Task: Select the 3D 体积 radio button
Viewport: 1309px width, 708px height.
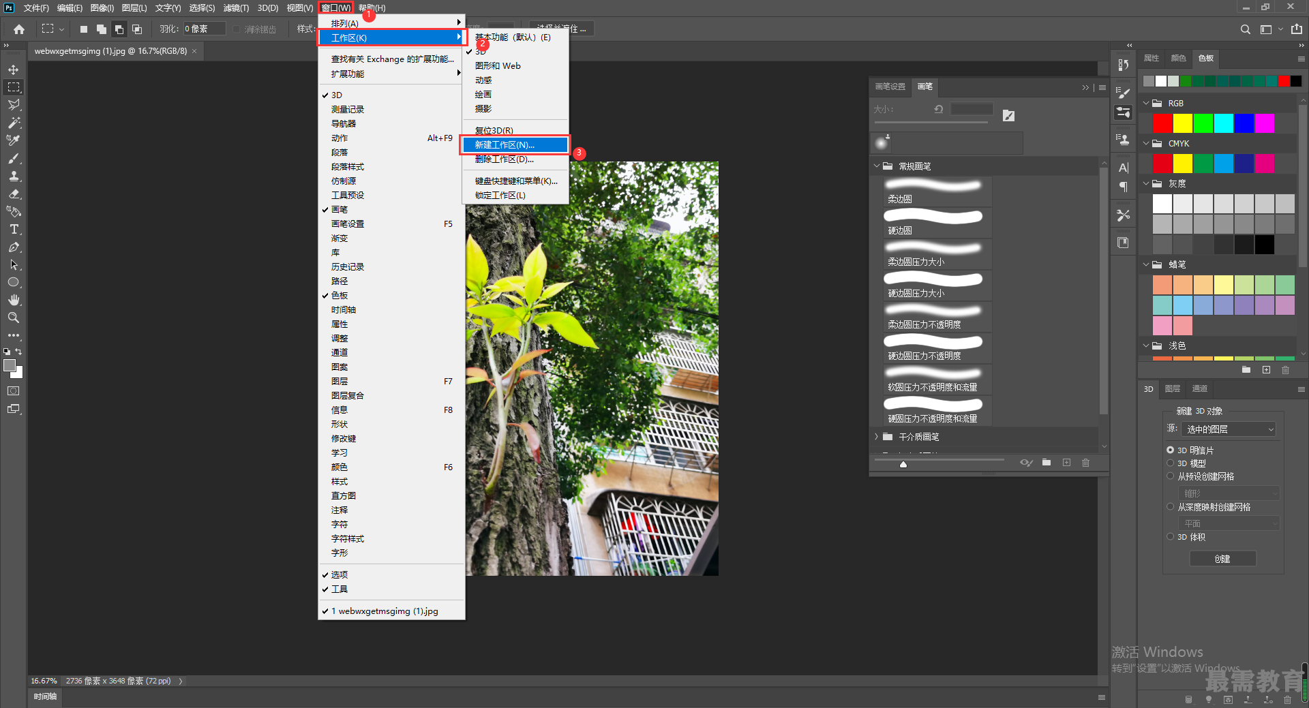Action: 1170,537
